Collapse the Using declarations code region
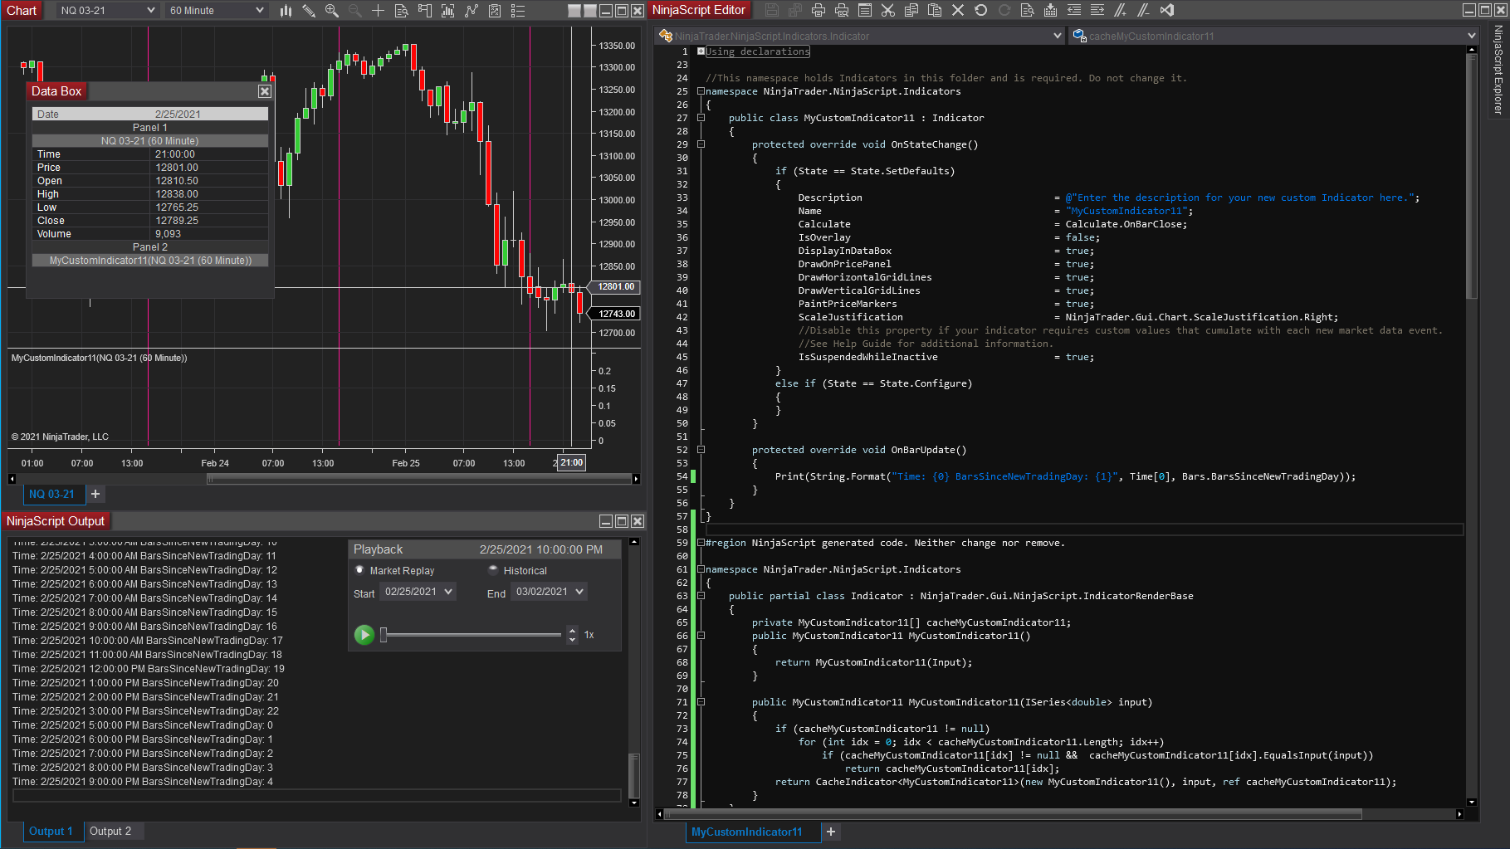The height and width of the screenshot is (849, 1510). pyautogui.click(x=701, y=51)
